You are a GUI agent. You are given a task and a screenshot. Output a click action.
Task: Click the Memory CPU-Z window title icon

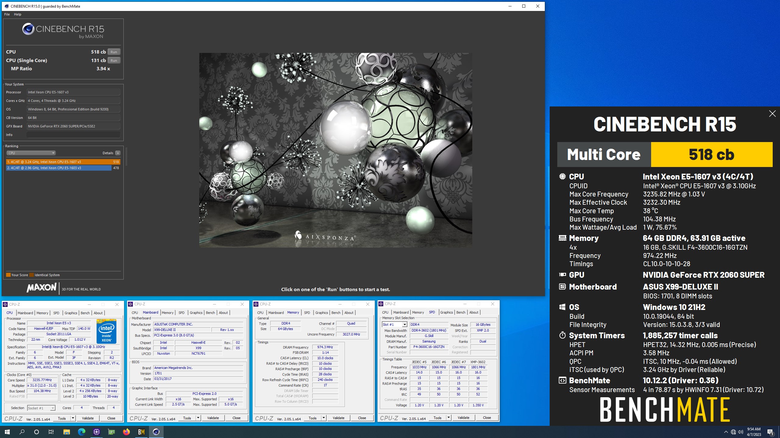256,304
